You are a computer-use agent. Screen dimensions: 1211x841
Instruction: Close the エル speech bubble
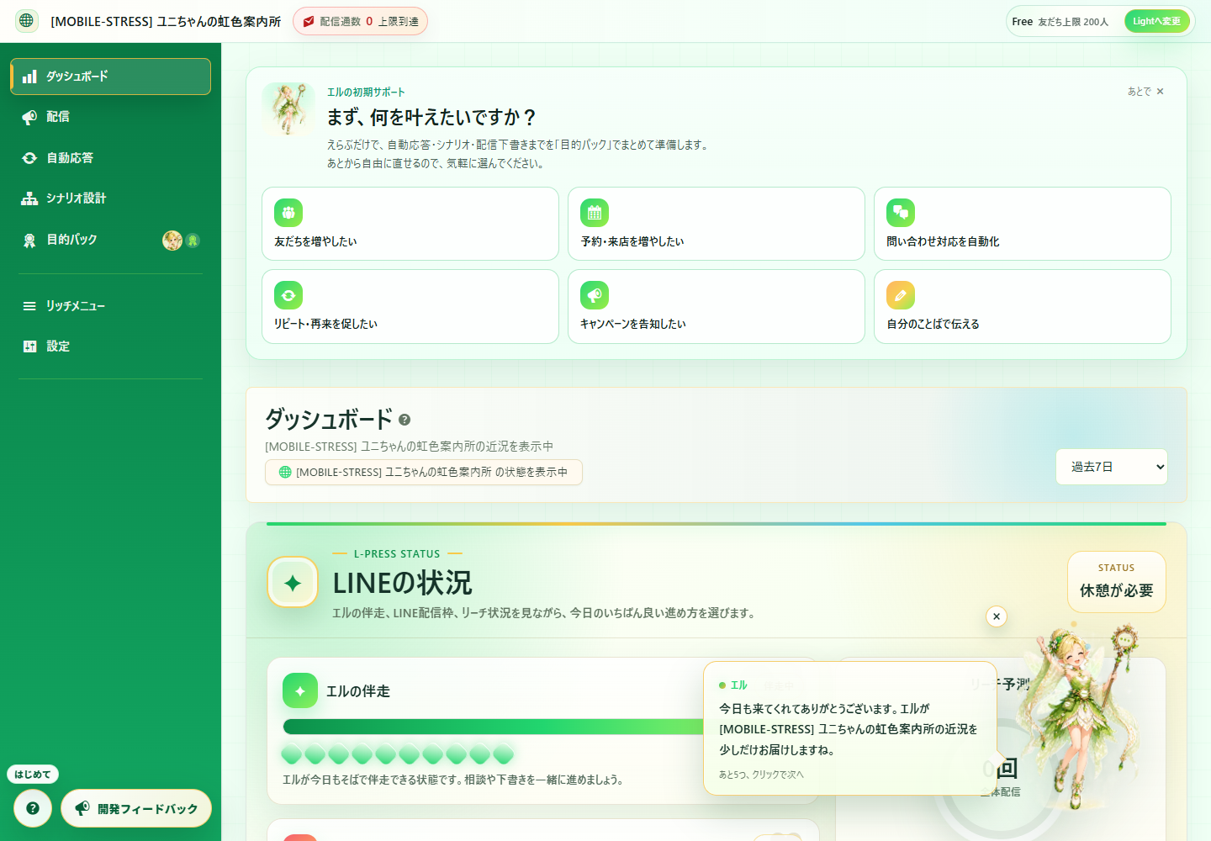997,616
